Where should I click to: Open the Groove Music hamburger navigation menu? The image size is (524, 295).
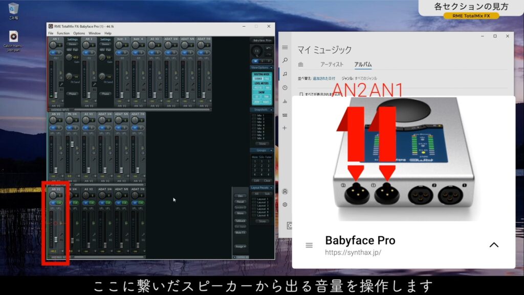coord(285,48)
